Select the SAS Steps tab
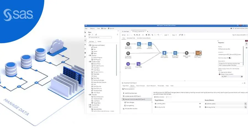 click(91, 41)
